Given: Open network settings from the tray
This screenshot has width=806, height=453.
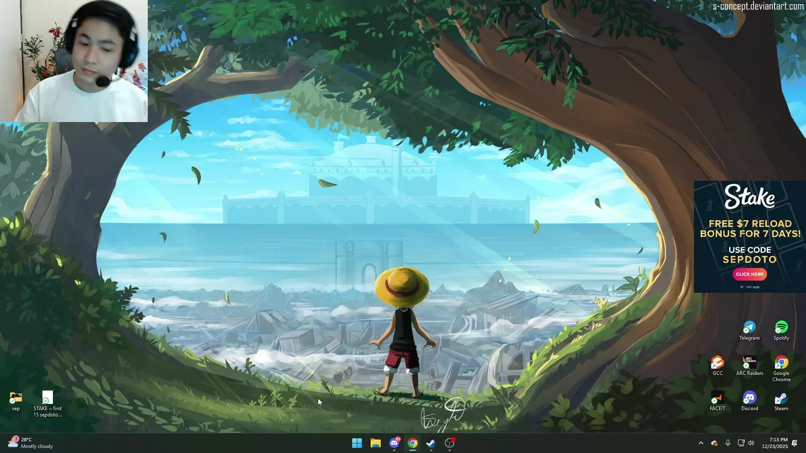Looking at the screenshot, I should [741, 443].
